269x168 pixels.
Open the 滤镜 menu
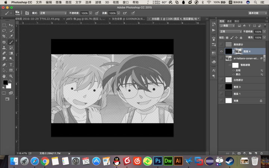click(x=98, y=2)
